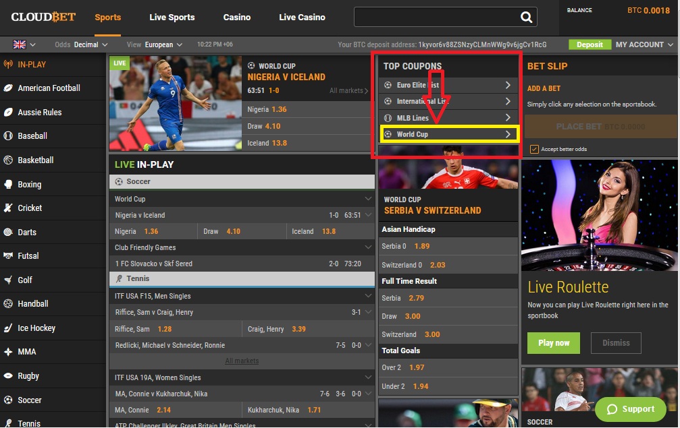Open the Support chat button
This screenshot has height=428, width=680.
tap(631, 409)
